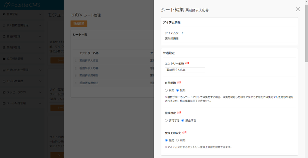
Task: Set 排他制御 to 無効
Action: click(177, 90)
